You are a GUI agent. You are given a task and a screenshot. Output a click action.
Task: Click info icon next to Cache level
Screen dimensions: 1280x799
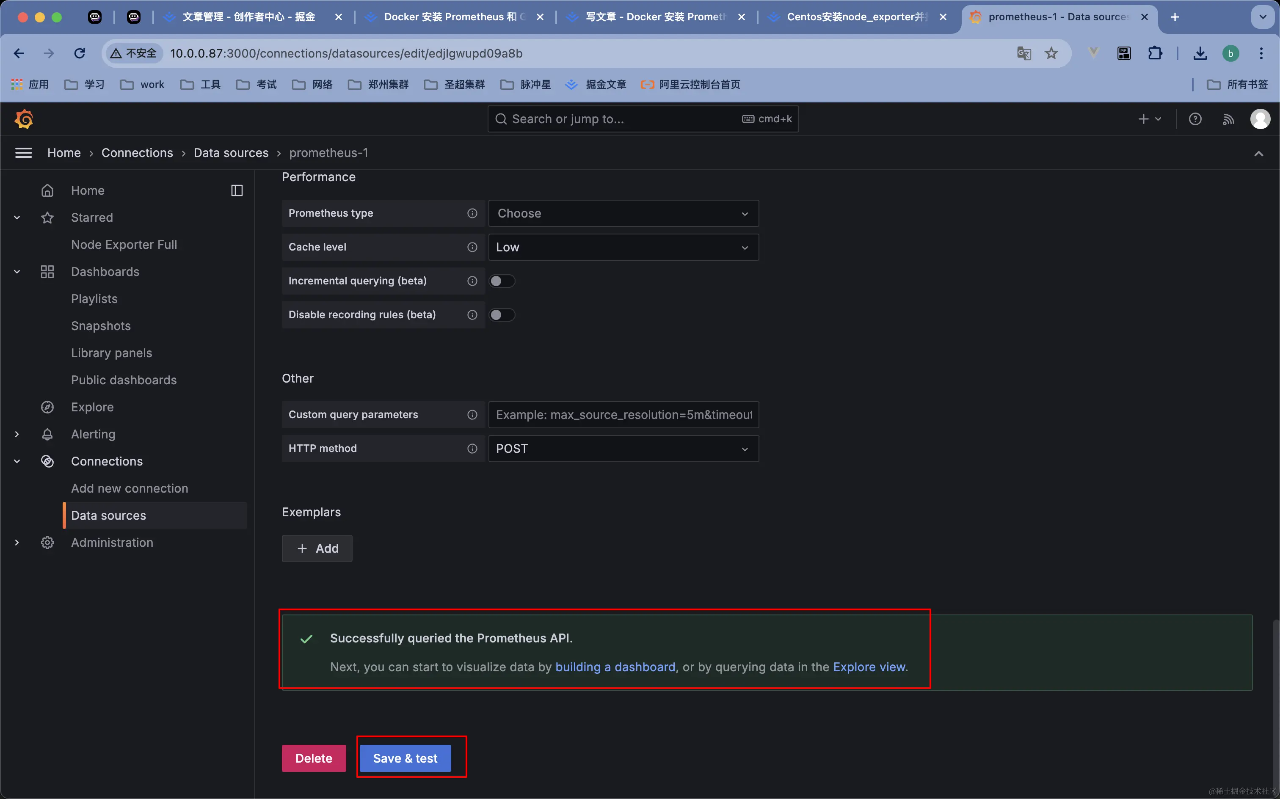pyautogui.click(x=472, y=247)
